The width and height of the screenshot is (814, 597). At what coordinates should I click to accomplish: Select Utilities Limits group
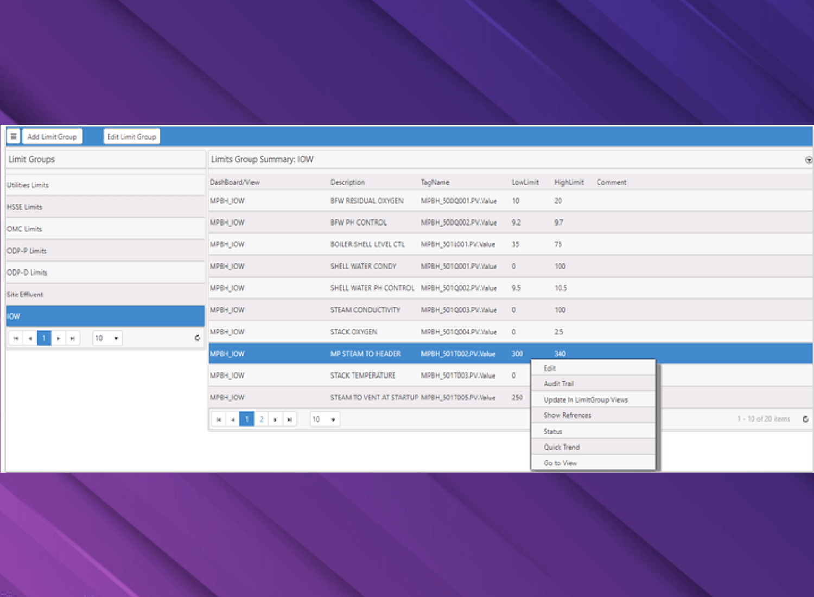(x=28, y=185)
